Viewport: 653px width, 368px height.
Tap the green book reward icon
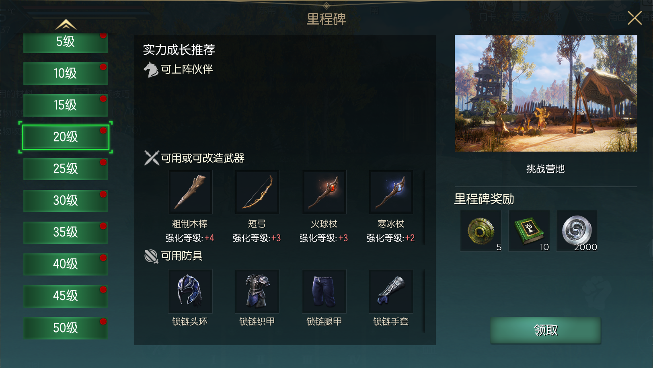(x=529, y=231)
